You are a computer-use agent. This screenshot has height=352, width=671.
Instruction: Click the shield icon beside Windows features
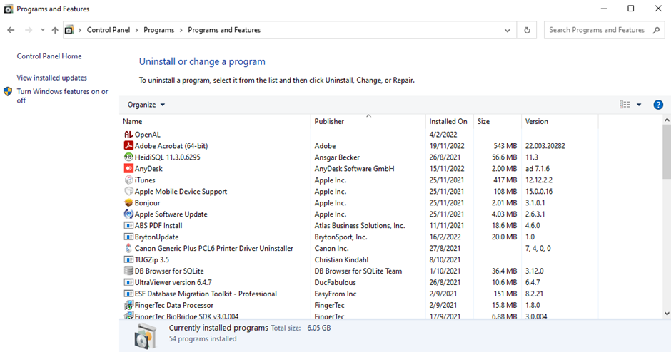click(x=8, y=91)
